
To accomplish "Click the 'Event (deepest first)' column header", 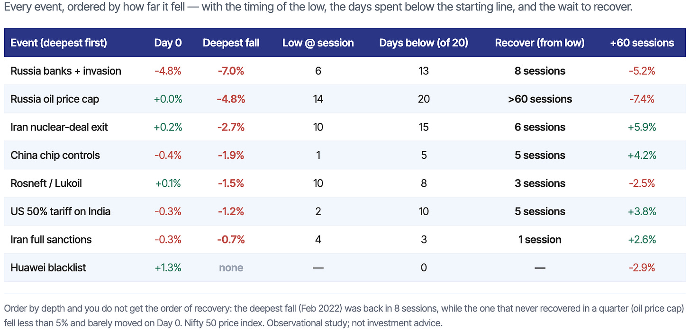I will pyautogui.click(x=59, y=43).
